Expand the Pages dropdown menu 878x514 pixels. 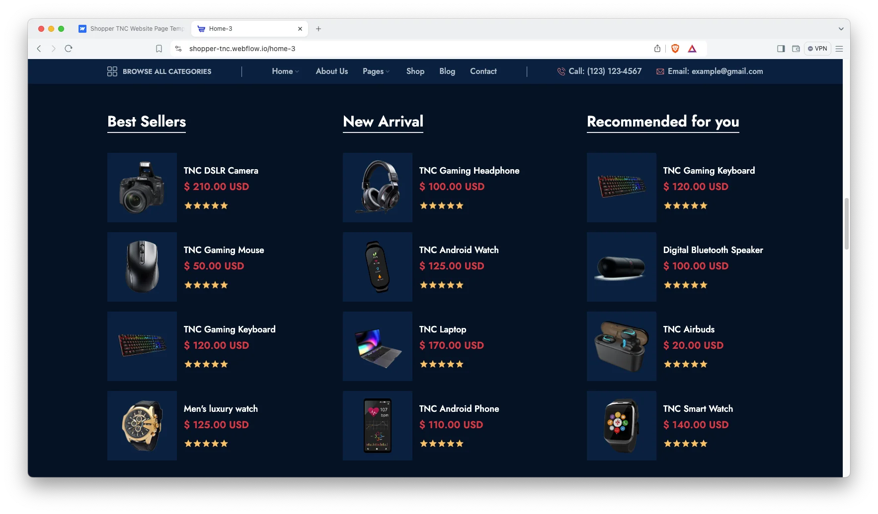pos(376,71)
